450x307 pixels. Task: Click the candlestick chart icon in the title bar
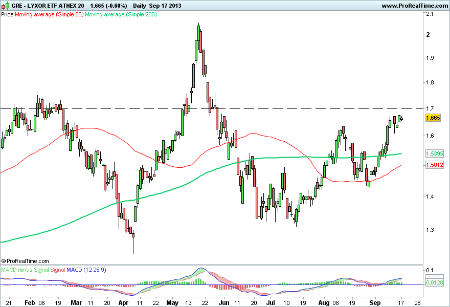click(6, 6)
